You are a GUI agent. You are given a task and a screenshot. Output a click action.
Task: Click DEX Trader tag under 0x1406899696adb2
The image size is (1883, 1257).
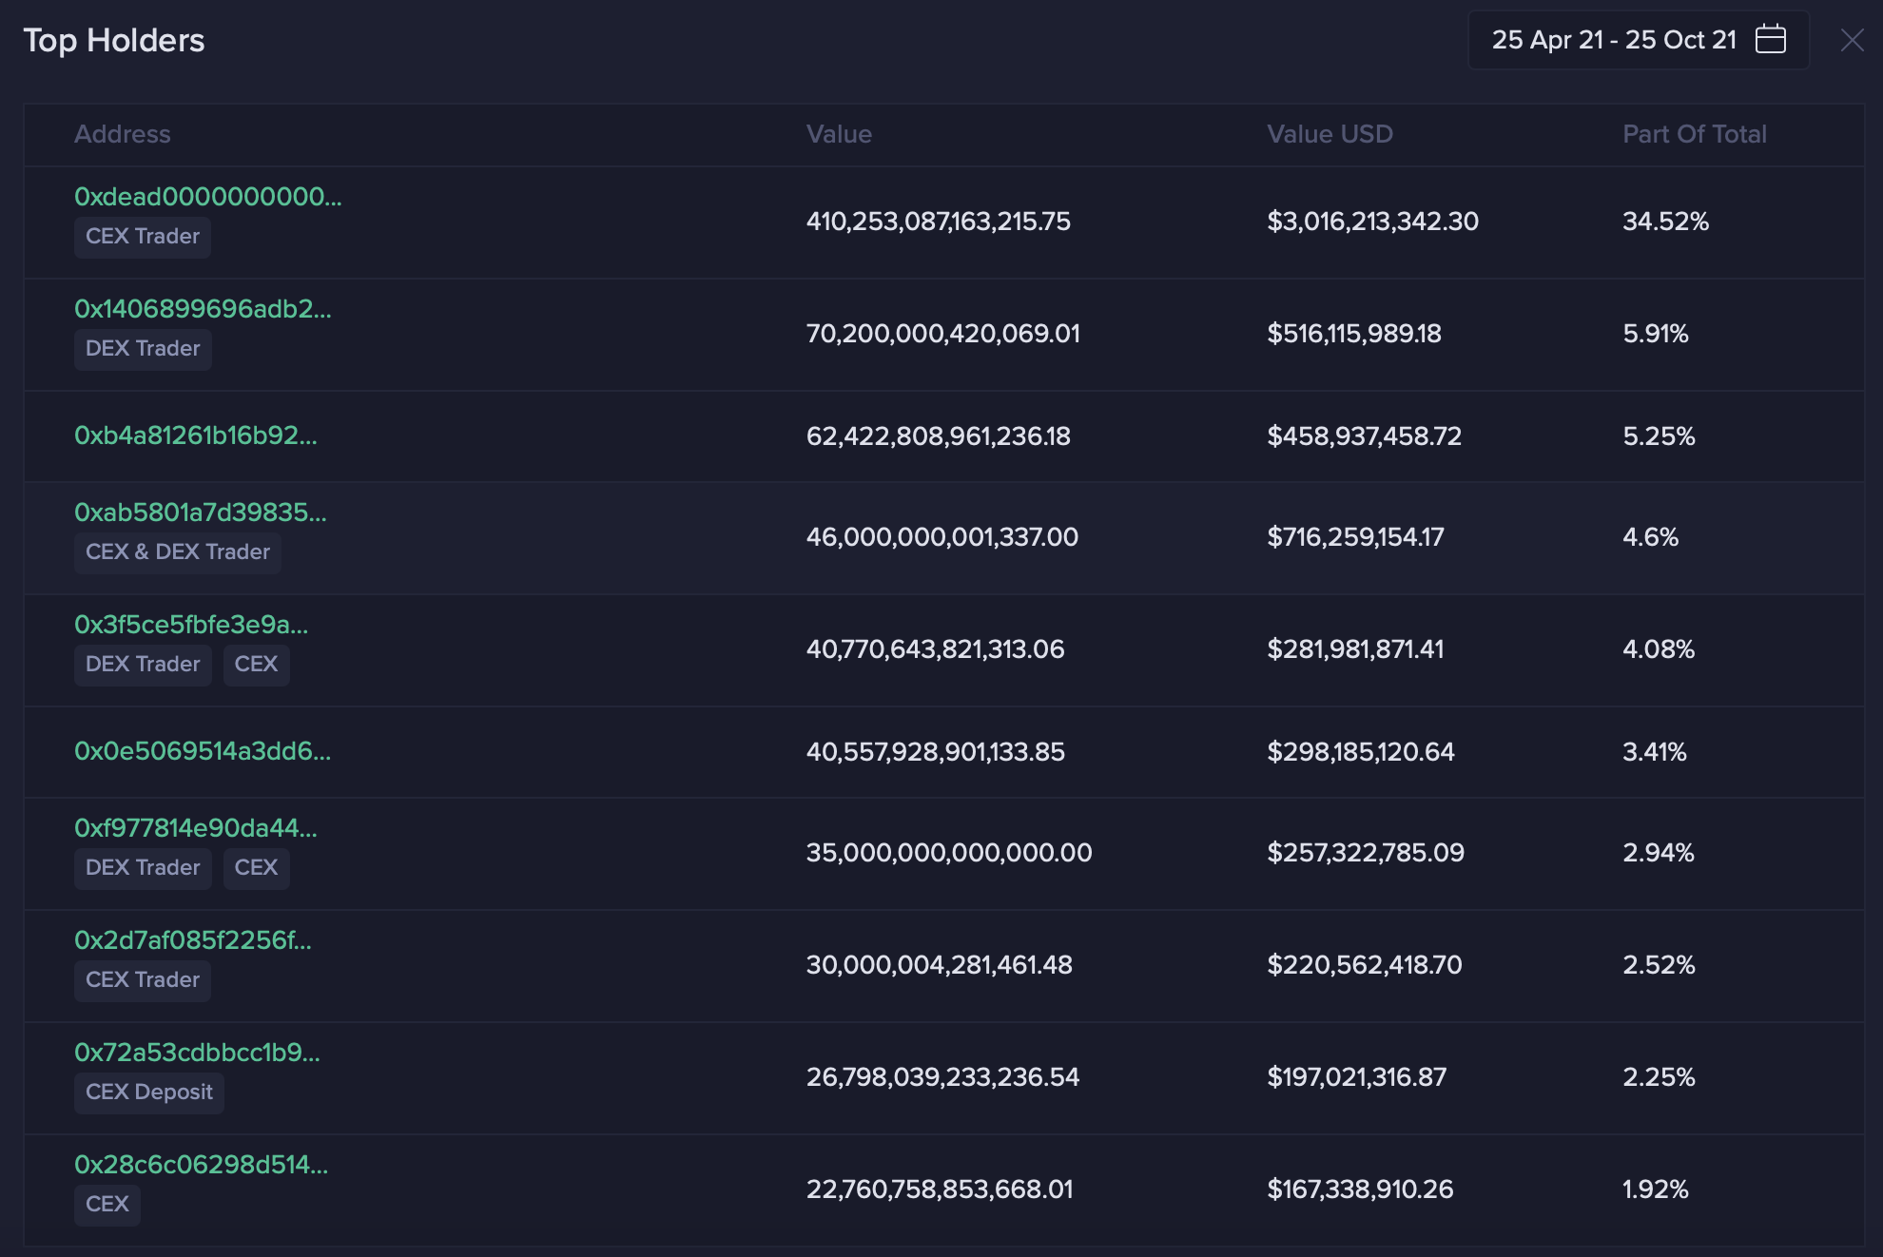click(143, 349)
